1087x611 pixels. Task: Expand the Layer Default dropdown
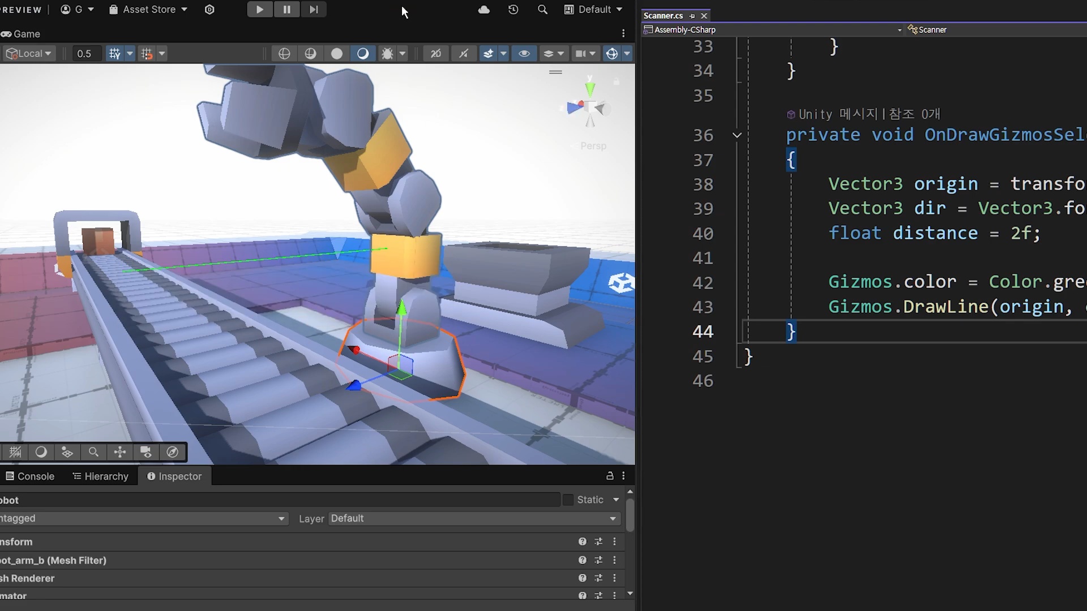click(474, 518)
